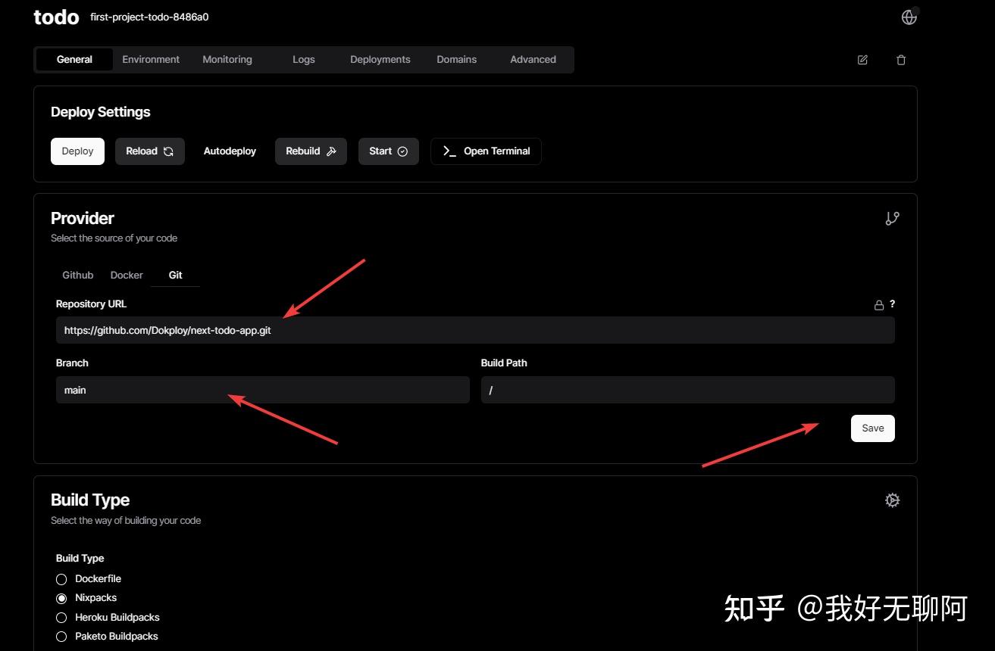995x651 pixels.
Task: Click the Deploy button
Action: click(77, 151)
